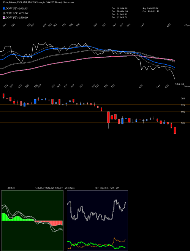Click the red MACD histogram bars
Image resolution: width=190 pixels, height=251 pixels.
49,223
